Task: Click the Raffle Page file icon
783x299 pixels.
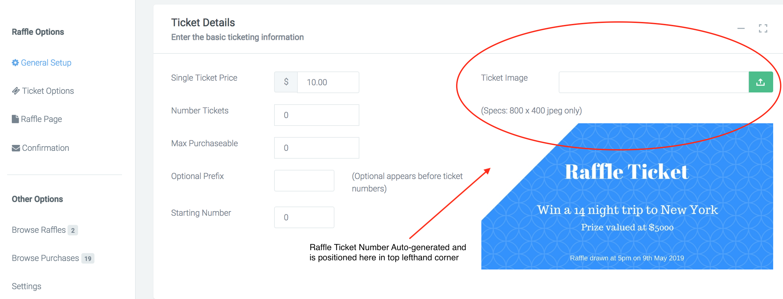Action: [x=15, y=119]
